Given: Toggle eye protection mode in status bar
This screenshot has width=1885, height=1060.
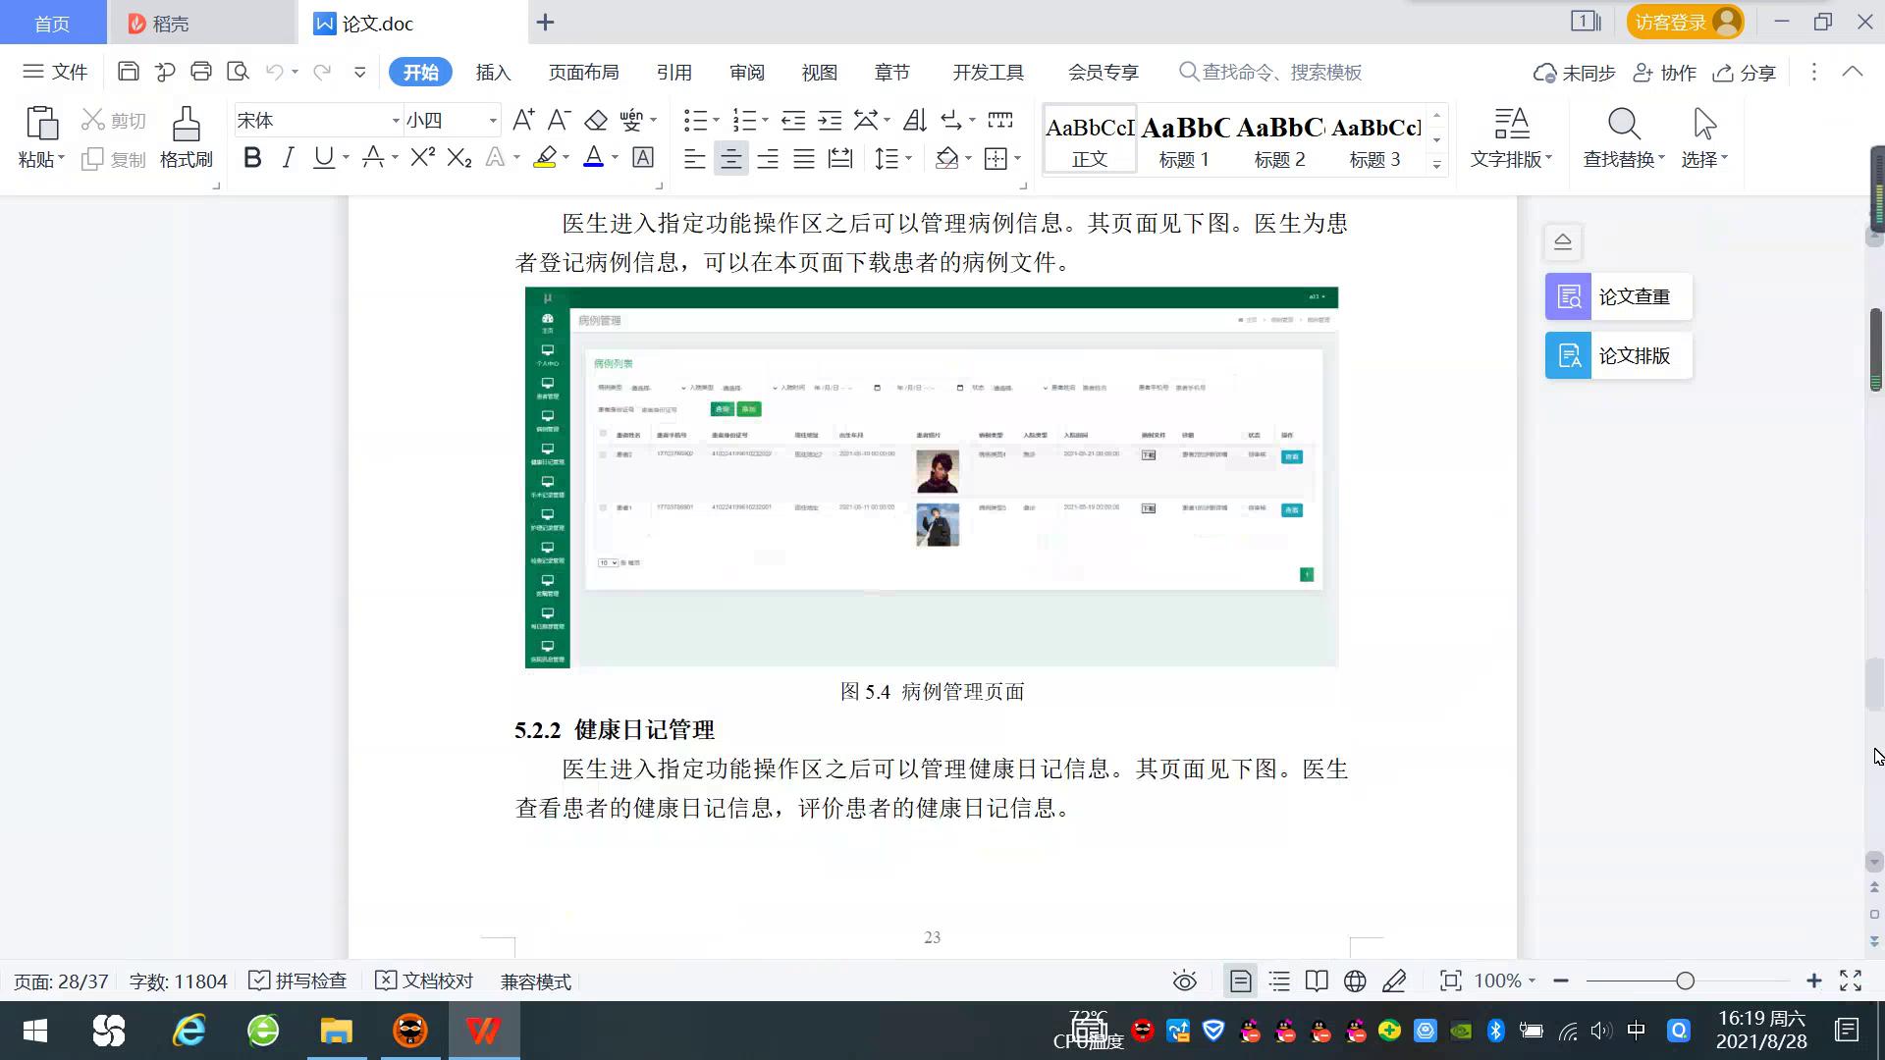Looking at the screenshot, I should point(1184,980).
